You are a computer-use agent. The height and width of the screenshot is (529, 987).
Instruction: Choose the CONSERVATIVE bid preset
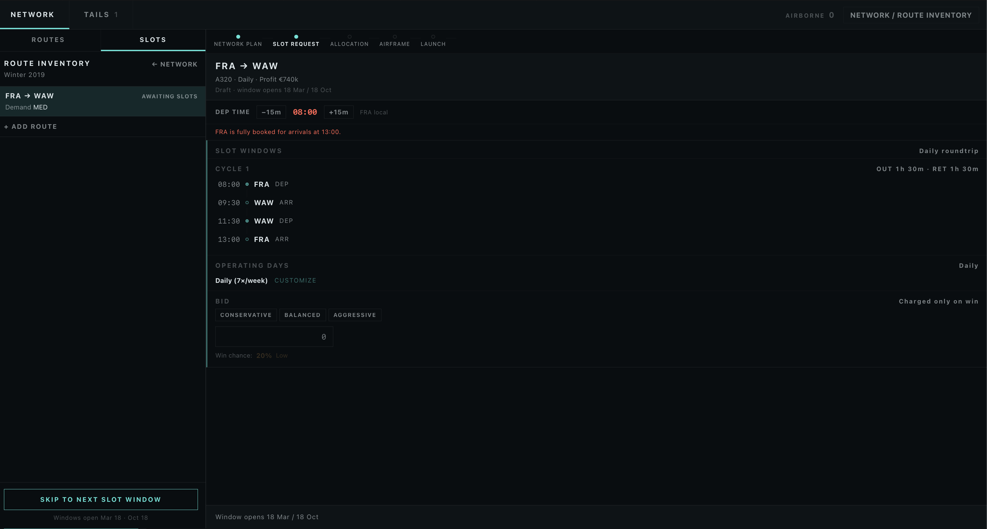pyautogui.click(x=246, y=315)
